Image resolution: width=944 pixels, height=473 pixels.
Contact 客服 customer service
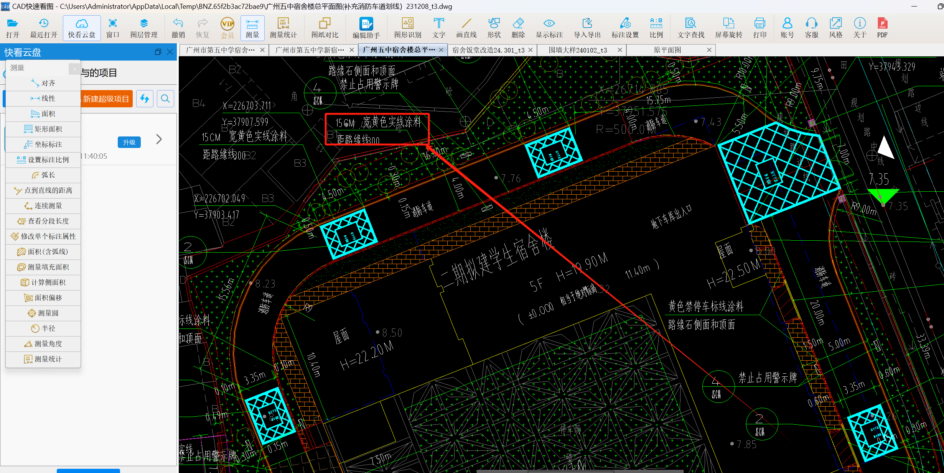click(x=812, y=28)
